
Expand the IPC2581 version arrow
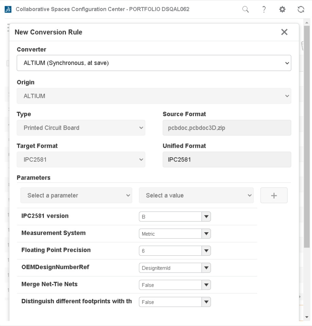206,217
